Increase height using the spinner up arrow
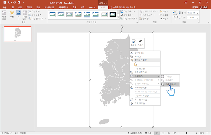 (x=198, y=12)
